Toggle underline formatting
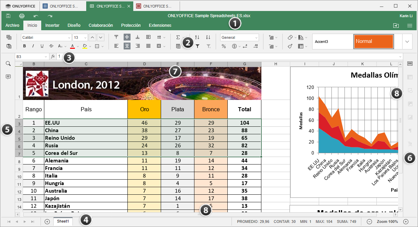 click(42, 46)
